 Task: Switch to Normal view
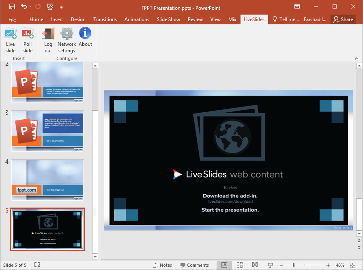coord(224,265)
